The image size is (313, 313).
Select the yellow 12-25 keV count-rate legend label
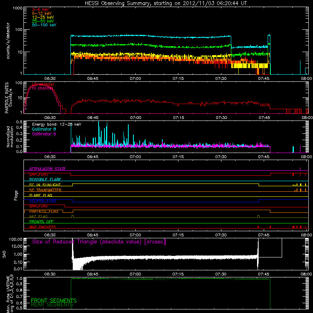[x=43, y=17]
